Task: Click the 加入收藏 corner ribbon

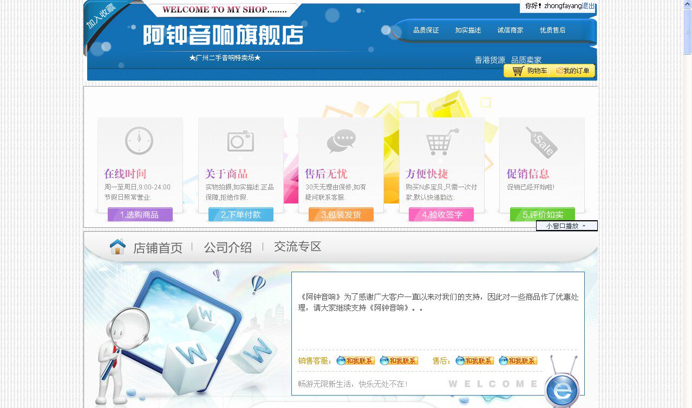Action: 101,17
